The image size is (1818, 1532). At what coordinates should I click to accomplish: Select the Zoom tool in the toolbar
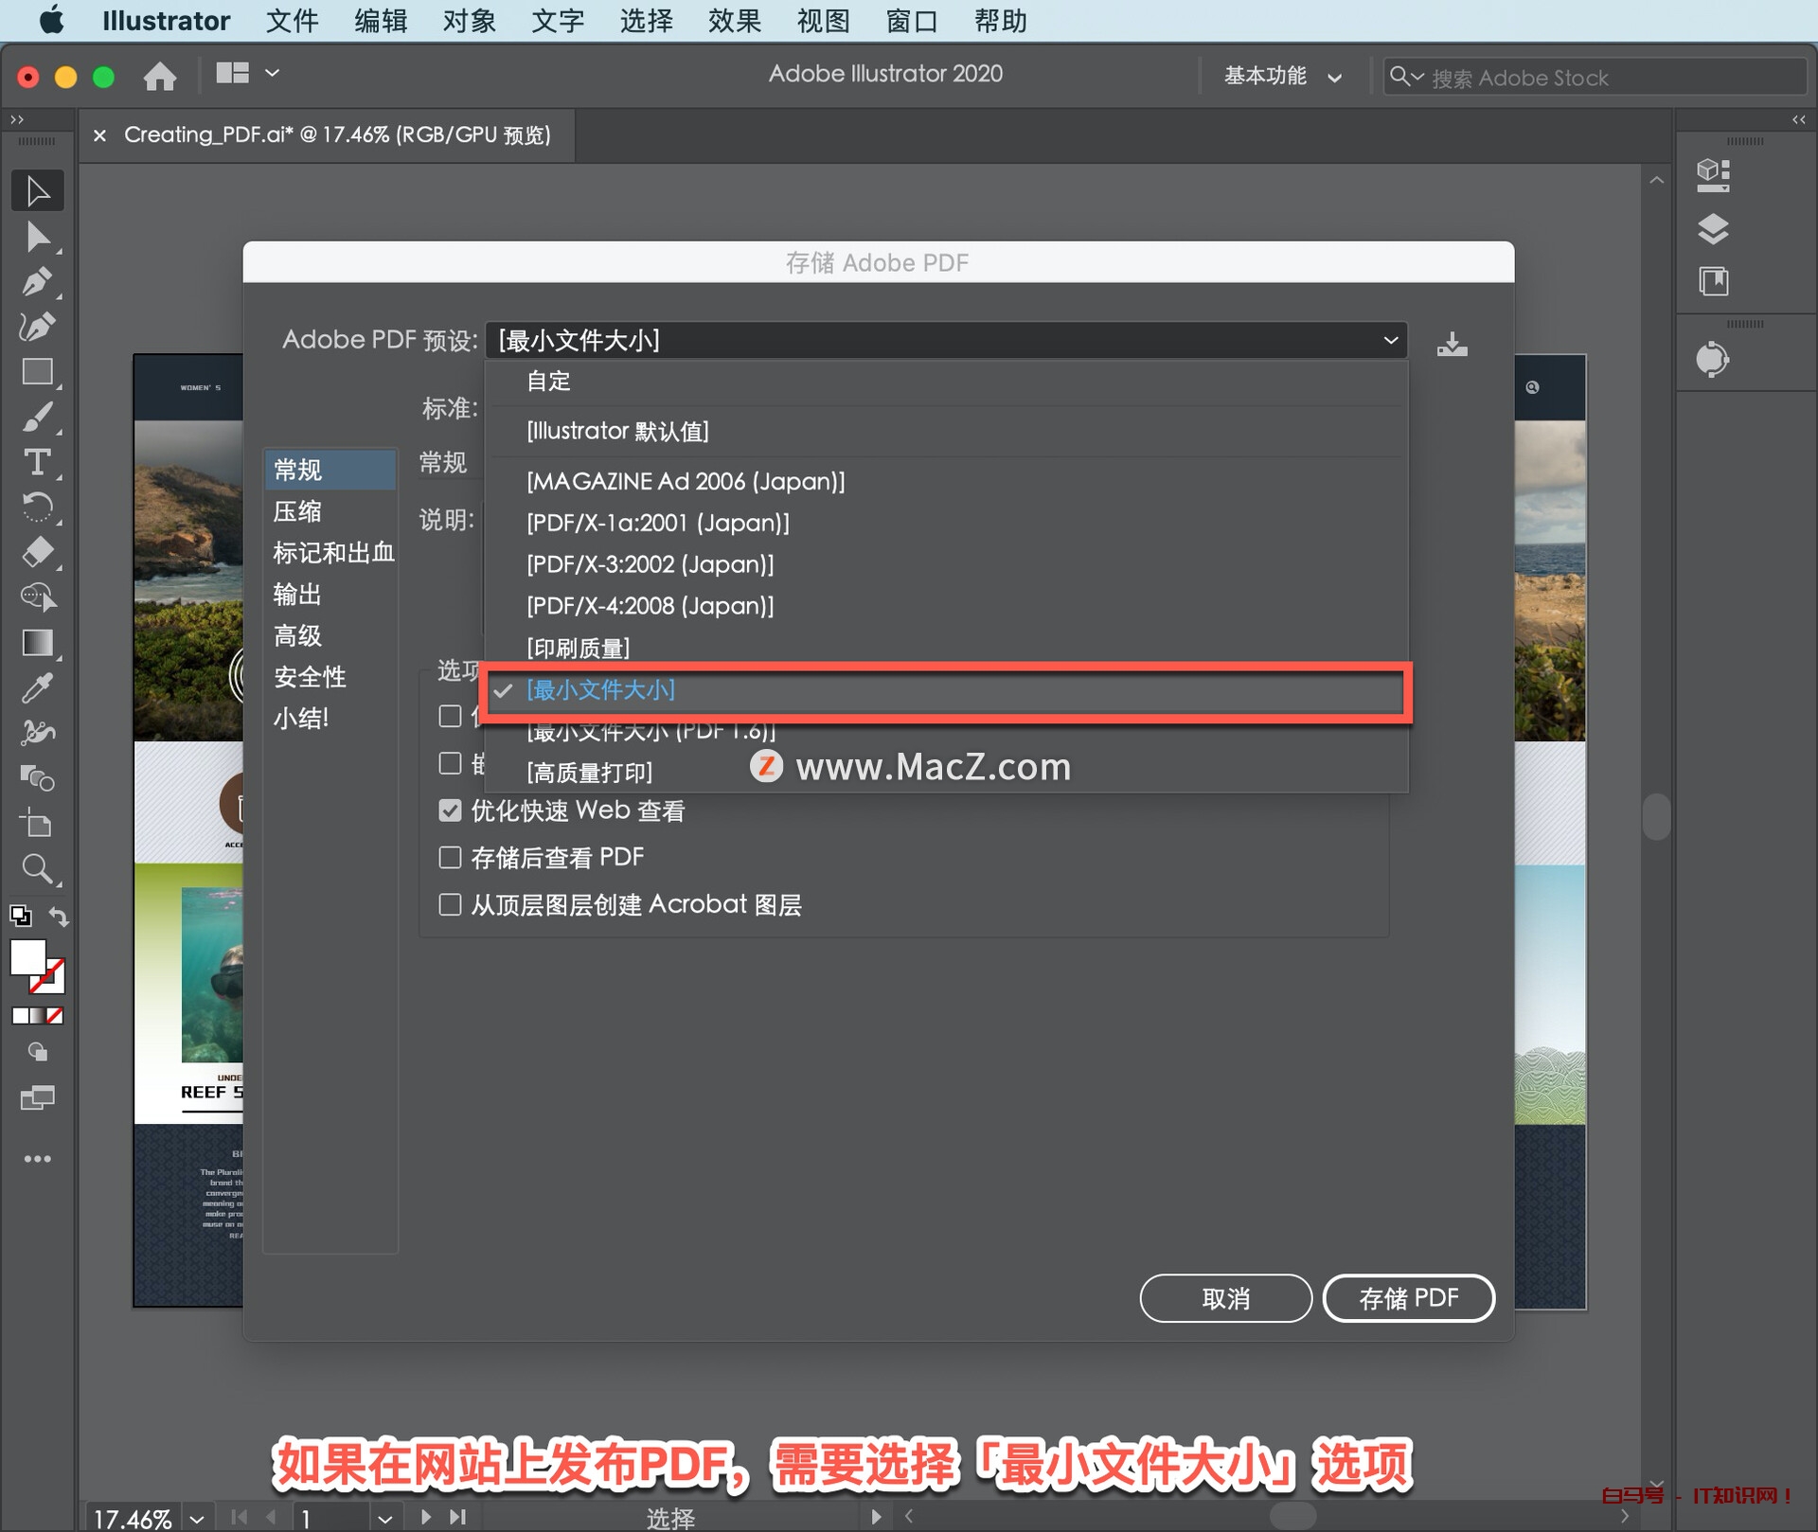pyautogui.click(x=38, y=868)
